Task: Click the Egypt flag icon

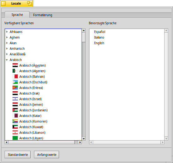Action: (x=15, y=65)
